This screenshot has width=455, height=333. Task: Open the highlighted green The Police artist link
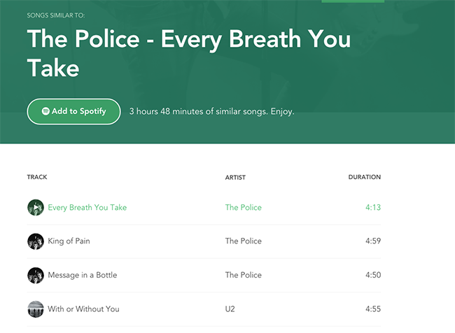click(x=244, y=207)
